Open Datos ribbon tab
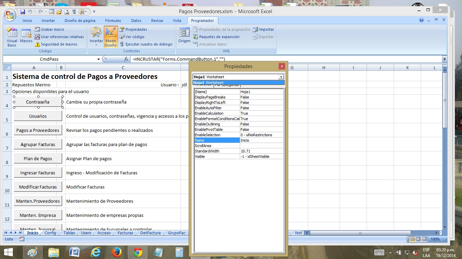The height and width of the screenshot is (259, 462). click(136, 21)
